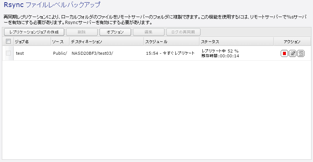Click the ログの再同期 button

click(183, 32)
